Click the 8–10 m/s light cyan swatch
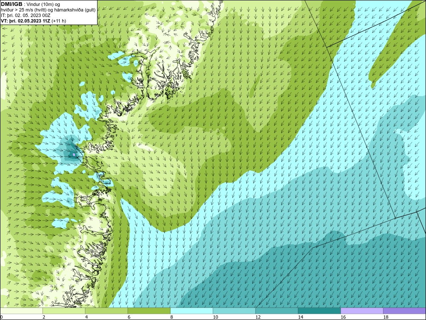The height and width of the screenshot is (320, 426). click(192, 311)
